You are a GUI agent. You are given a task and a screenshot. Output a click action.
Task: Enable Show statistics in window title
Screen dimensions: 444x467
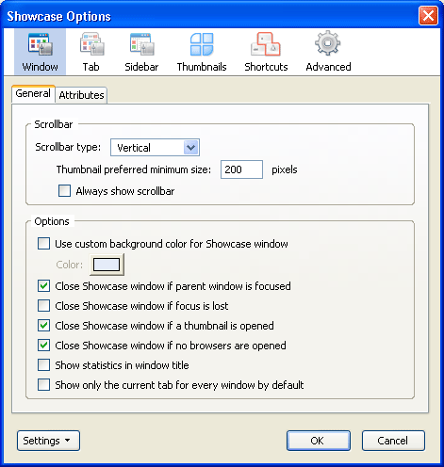point(43,365)
